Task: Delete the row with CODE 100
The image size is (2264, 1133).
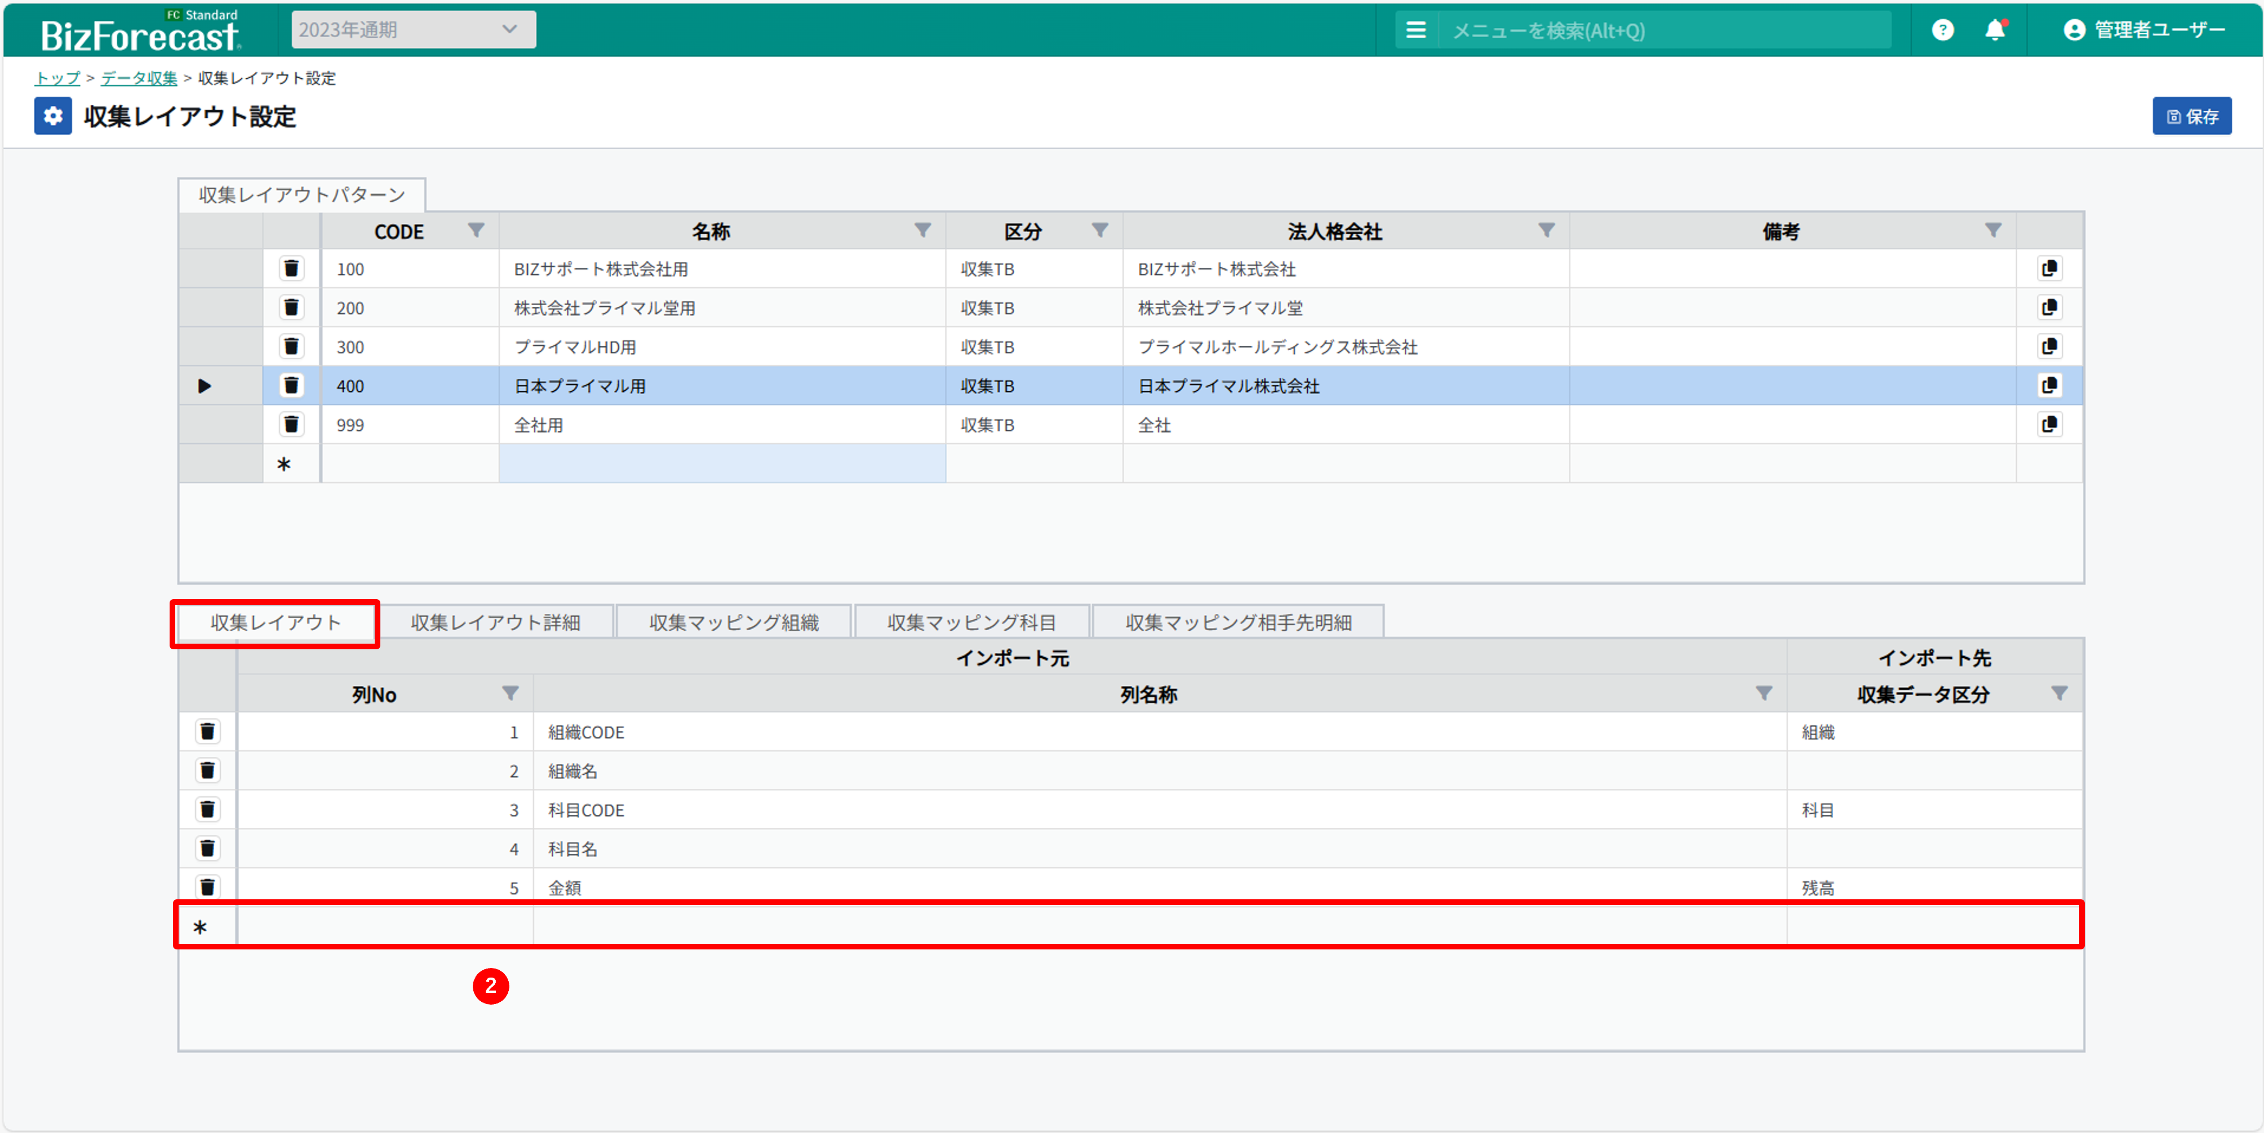Action: click(x=291, y=269)
